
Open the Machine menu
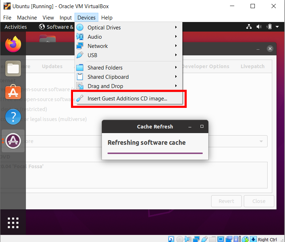(27, 18)
